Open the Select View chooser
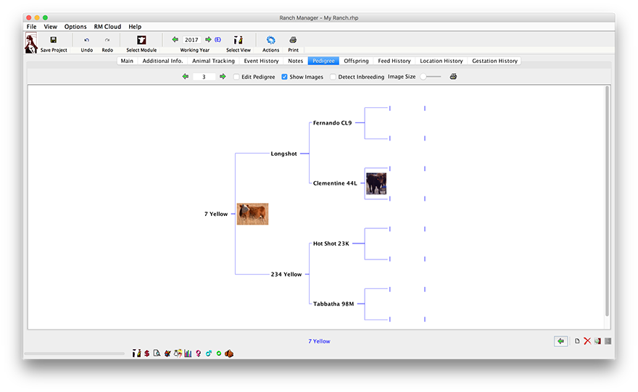Viewport: 638px width, 392px height. (239, 40)
